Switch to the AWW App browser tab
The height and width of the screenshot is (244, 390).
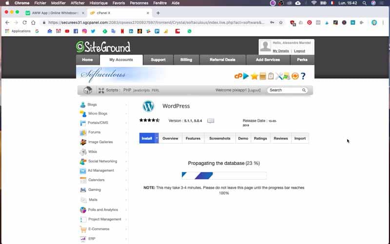[55, 13]
